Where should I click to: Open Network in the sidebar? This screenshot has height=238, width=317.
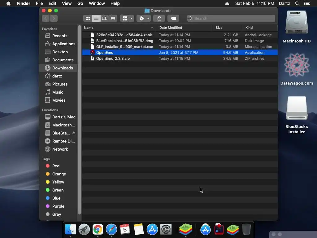coord(59,149)
